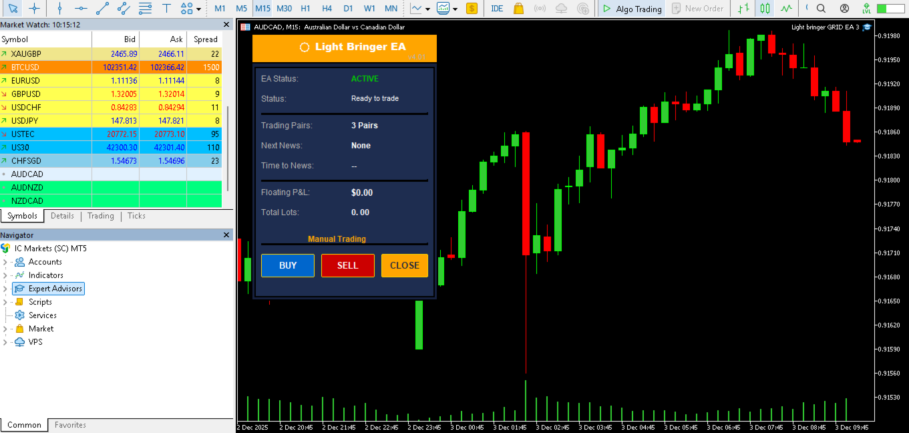
Task: Open the search magnifier
Action: click(821, 9)
